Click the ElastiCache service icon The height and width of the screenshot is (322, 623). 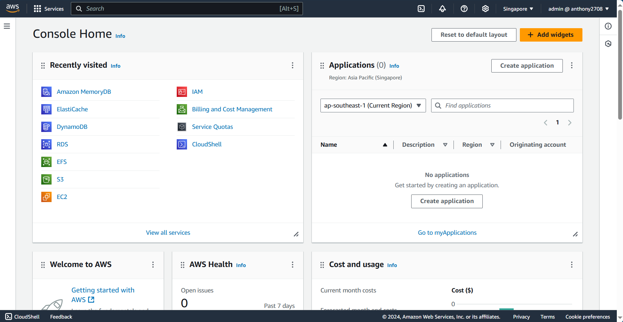click(46, 109)
